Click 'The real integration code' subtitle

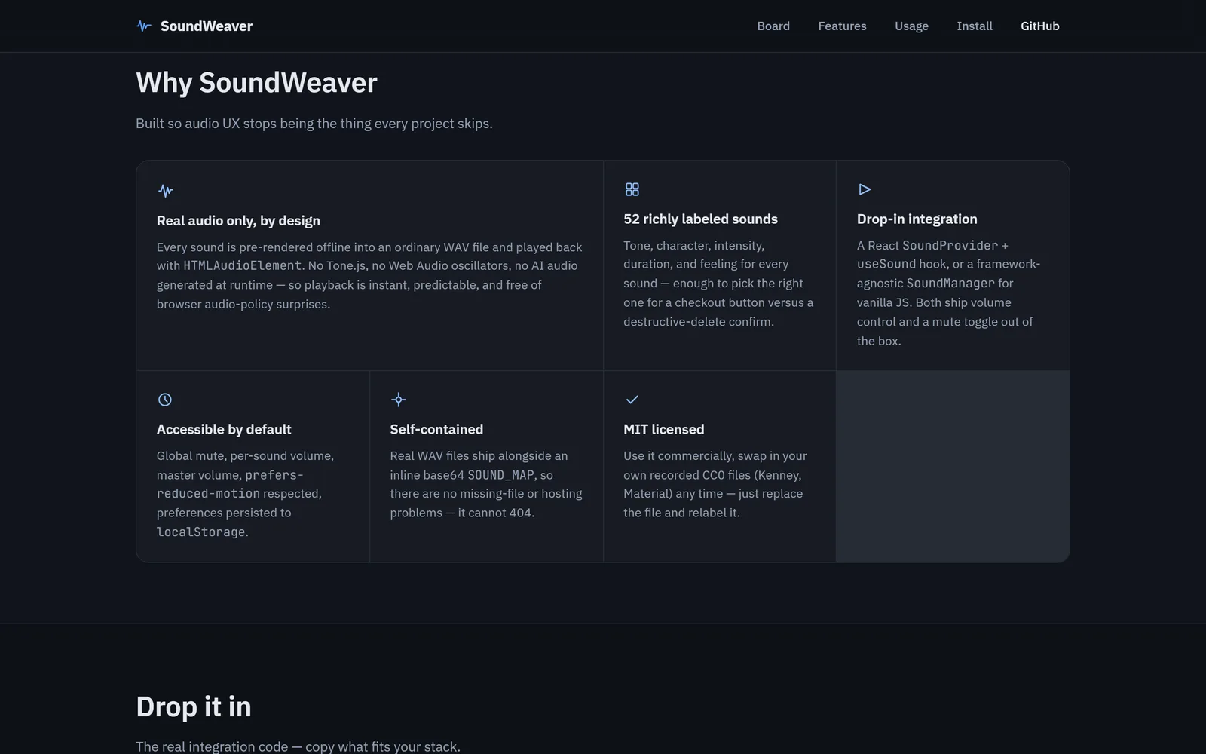point(298,746)
